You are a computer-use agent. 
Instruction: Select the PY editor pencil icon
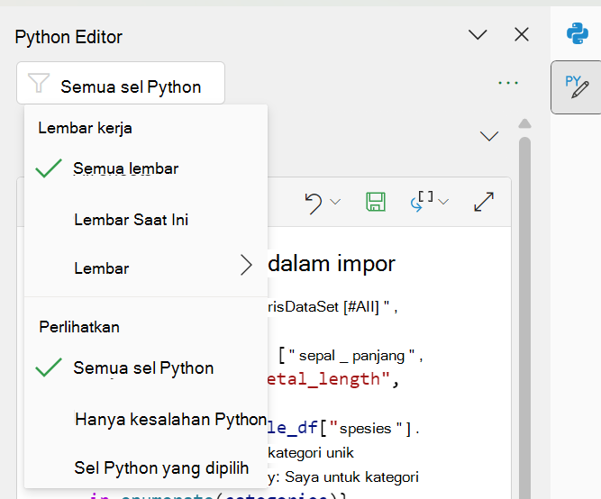coord(577,87)
